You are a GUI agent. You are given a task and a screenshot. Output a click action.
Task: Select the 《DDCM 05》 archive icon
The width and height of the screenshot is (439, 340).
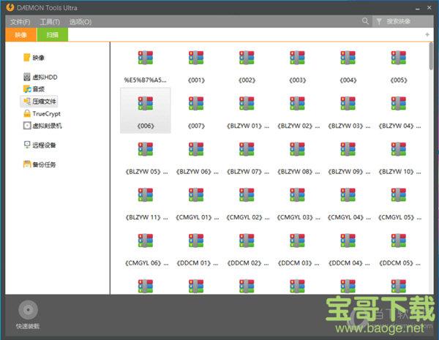pyautogui.click(x=399, y=241)
